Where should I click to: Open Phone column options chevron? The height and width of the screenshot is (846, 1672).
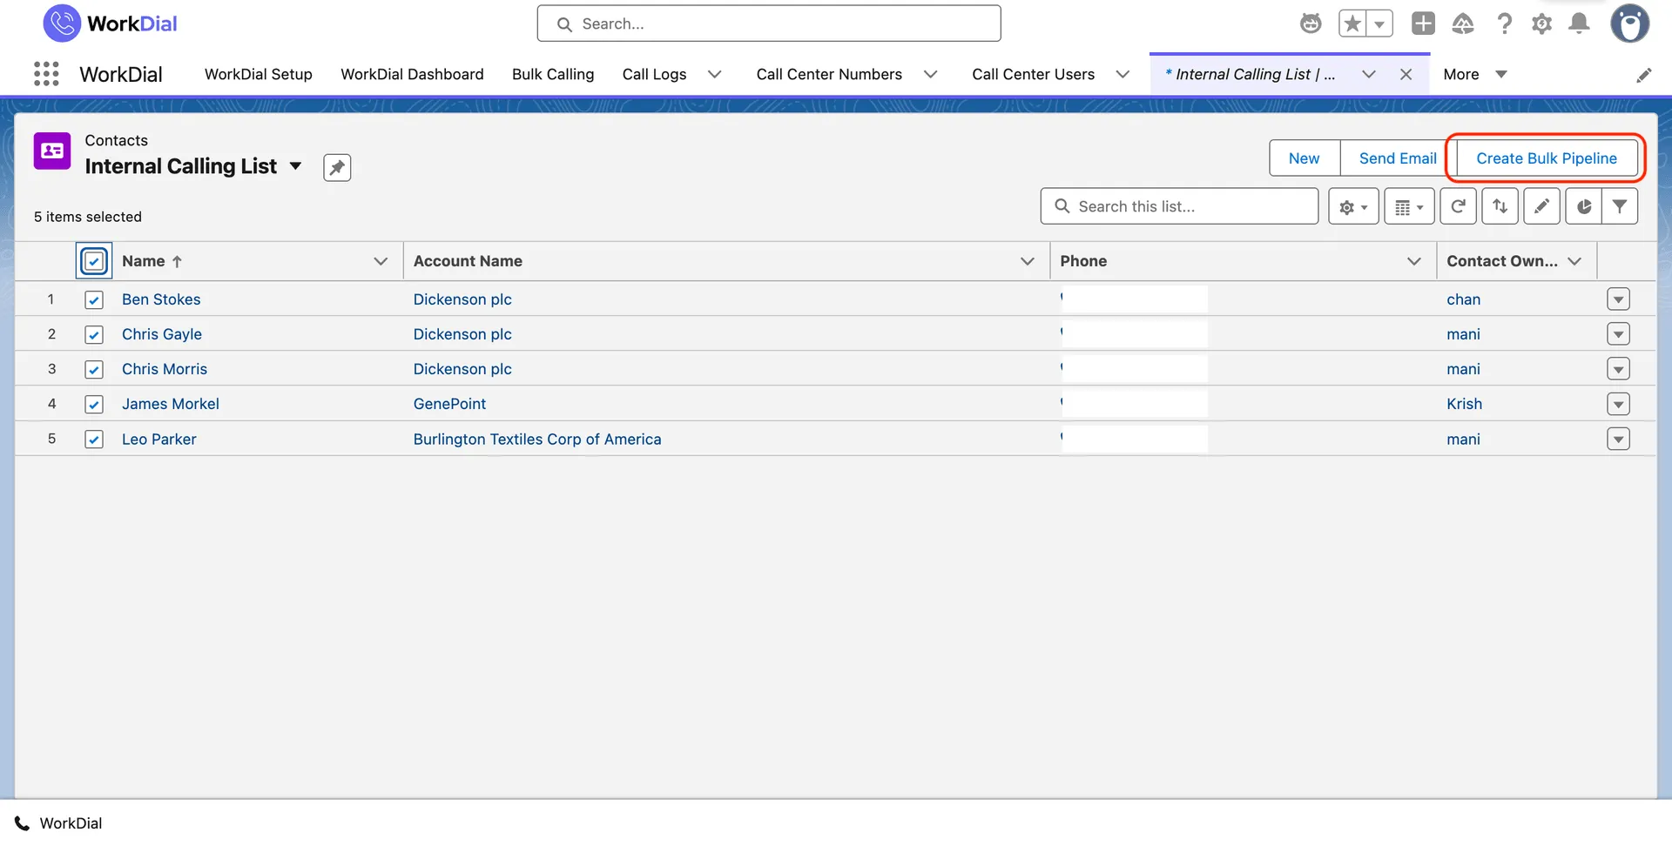[1414, 261]
